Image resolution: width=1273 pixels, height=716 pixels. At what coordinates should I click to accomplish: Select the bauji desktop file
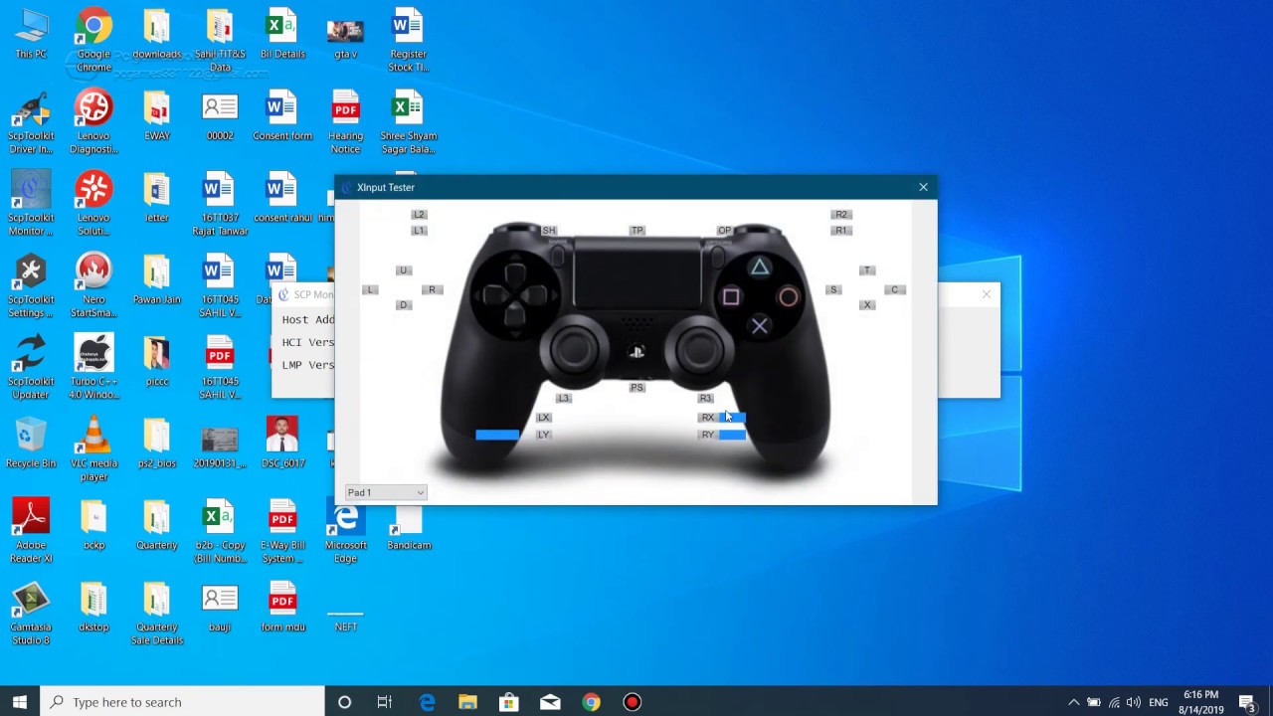[220, 607]
